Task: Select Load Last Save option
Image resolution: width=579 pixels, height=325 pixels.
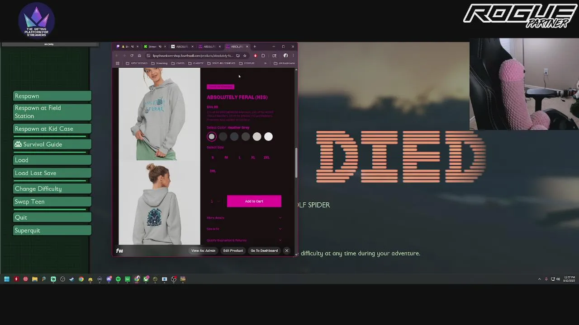Action: point(52,173)
